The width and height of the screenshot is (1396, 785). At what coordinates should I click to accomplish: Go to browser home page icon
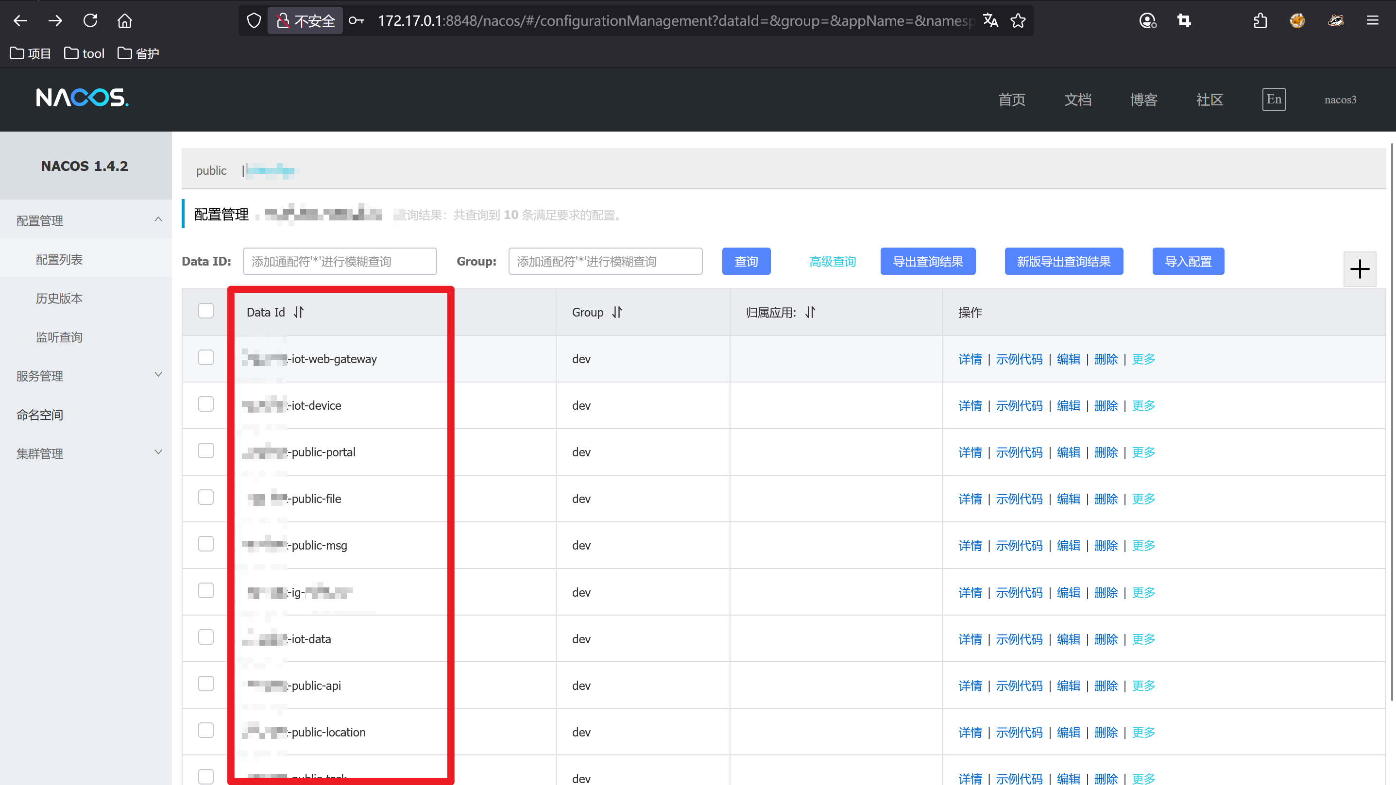point(125,20)
